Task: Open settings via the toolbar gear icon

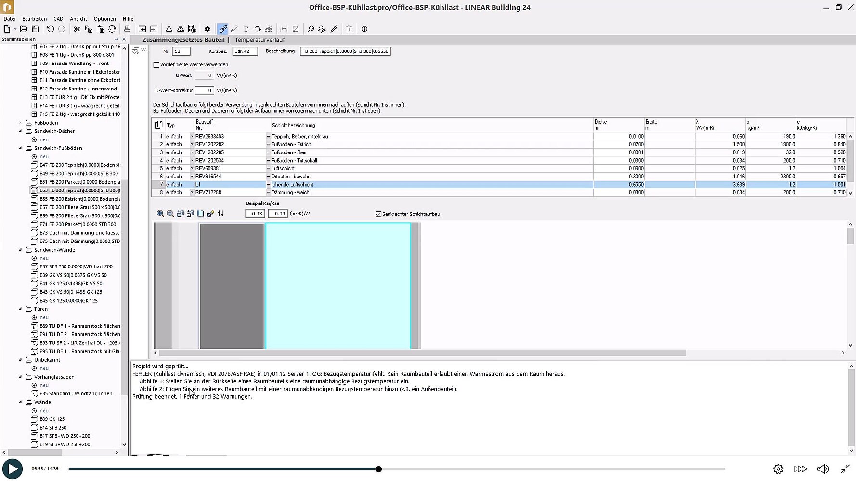Action: point(208,29)
